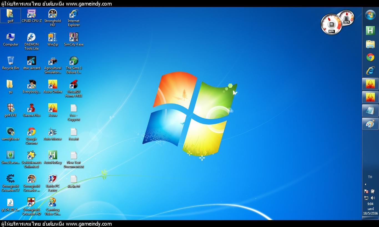Select the golf.EXE icon
This screenshot has height=227, width=379.
[11, 110]
